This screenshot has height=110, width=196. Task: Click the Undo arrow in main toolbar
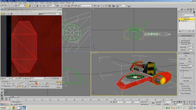[2, 6]
